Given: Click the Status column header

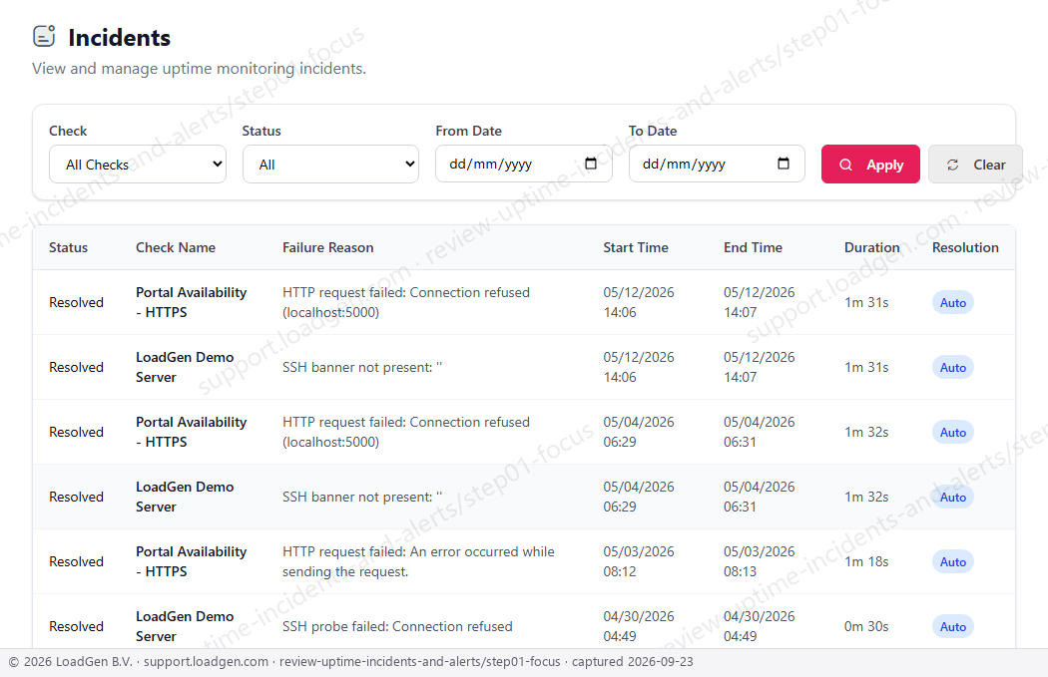Looking at the screenshot, I should 68,247.
